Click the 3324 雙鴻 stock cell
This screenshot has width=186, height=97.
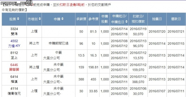tap(14, 32)
